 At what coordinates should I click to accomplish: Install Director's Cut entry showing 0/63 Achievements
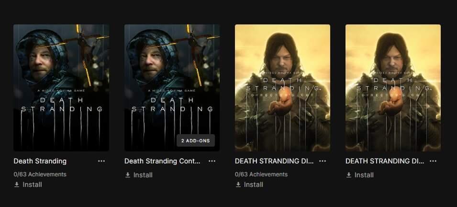click(249, 184)
